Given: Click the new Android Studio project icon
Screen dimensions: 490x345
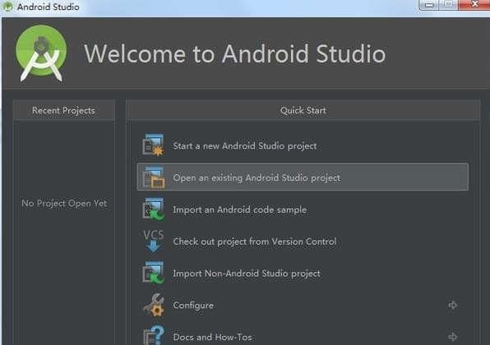Looking at the screenshot, I should pos(153,145).
